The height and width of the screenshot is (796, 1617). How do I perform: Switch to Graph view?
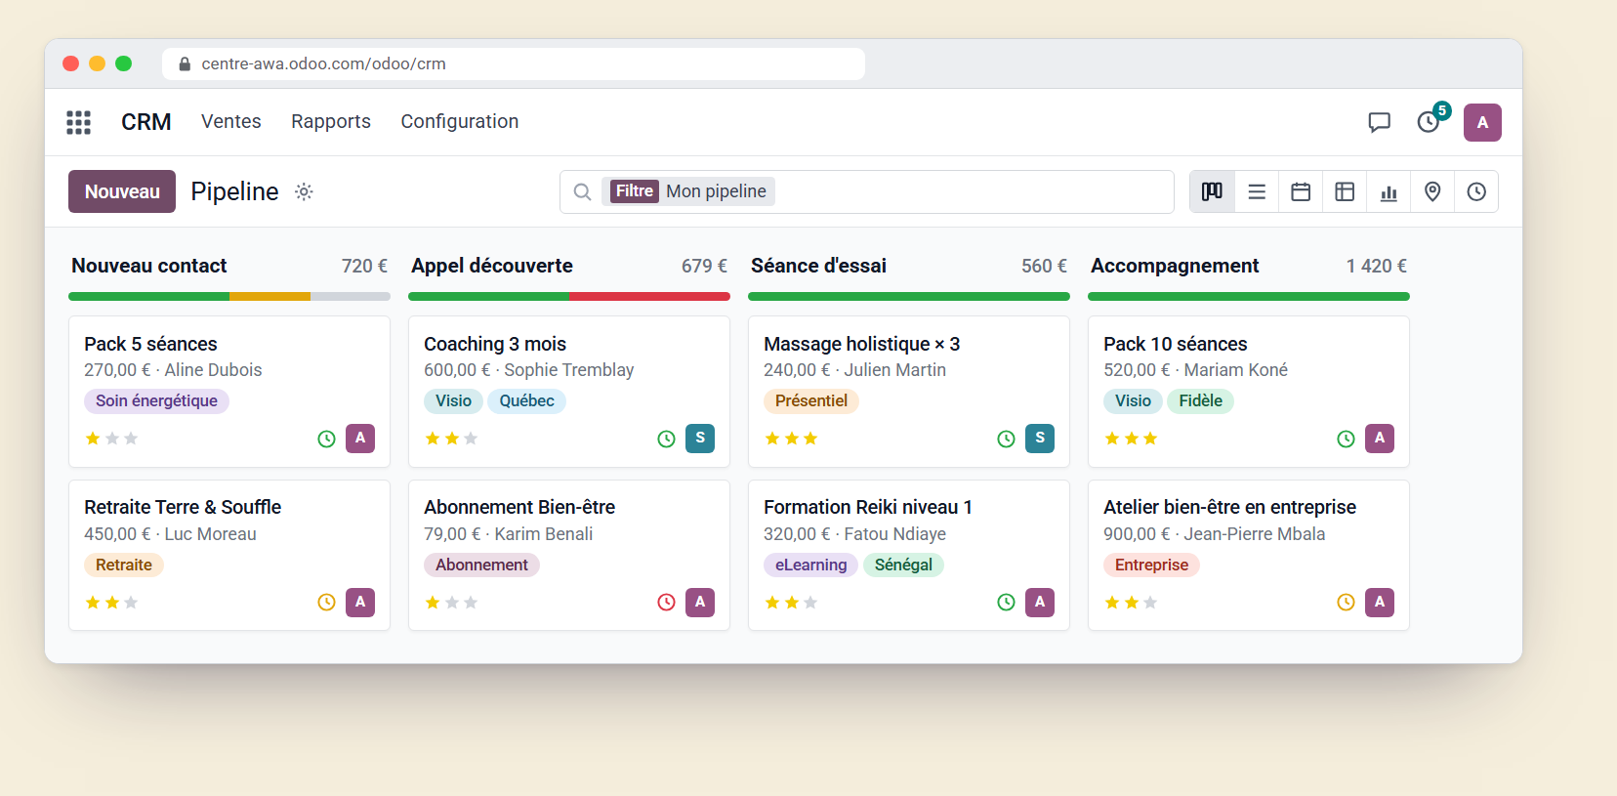coord(1389,191)
